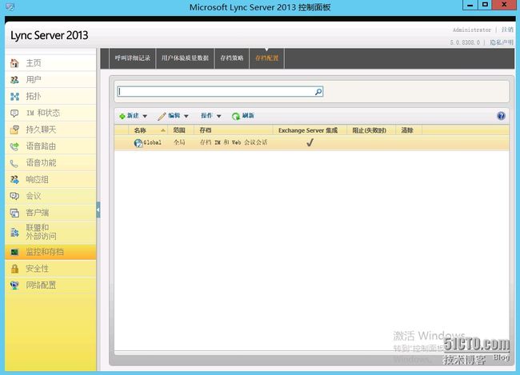Open the 持久聊天 persistent chat icon
Viewport: 520px width, 375px height.
click(14, 130)
